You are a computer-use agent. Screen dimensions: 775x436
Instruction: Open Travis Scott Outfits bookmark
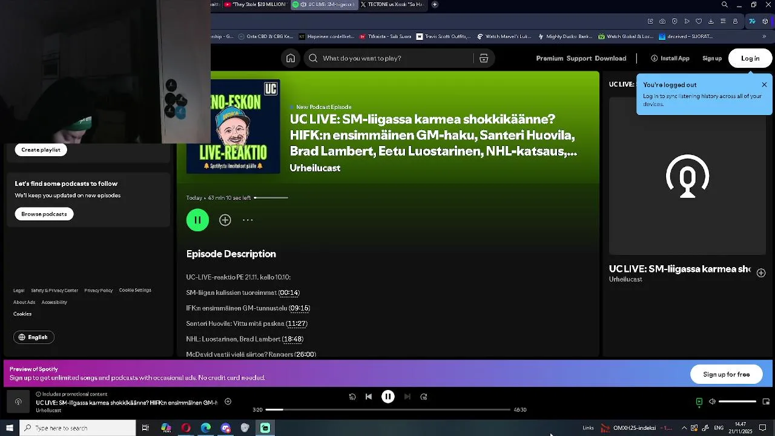tap(443, 36)
